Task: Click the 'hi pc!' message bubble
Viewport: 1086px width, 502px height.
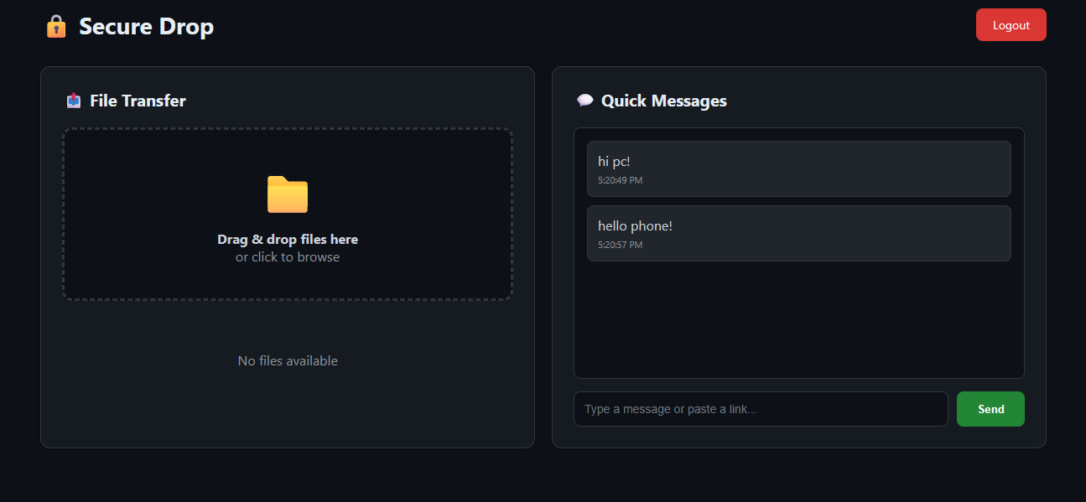Action: 798,168
